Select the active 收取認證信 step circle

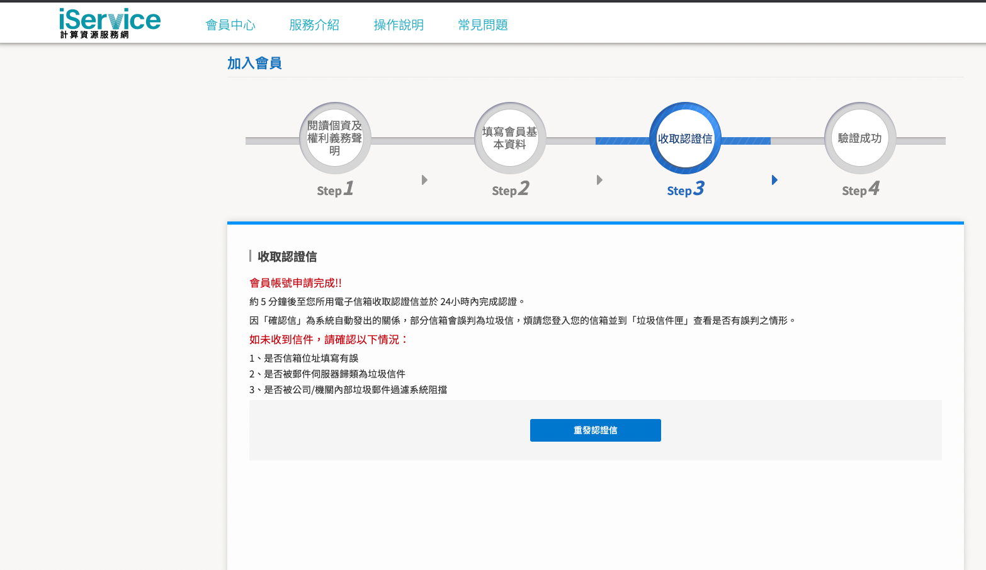coord(685,138)
